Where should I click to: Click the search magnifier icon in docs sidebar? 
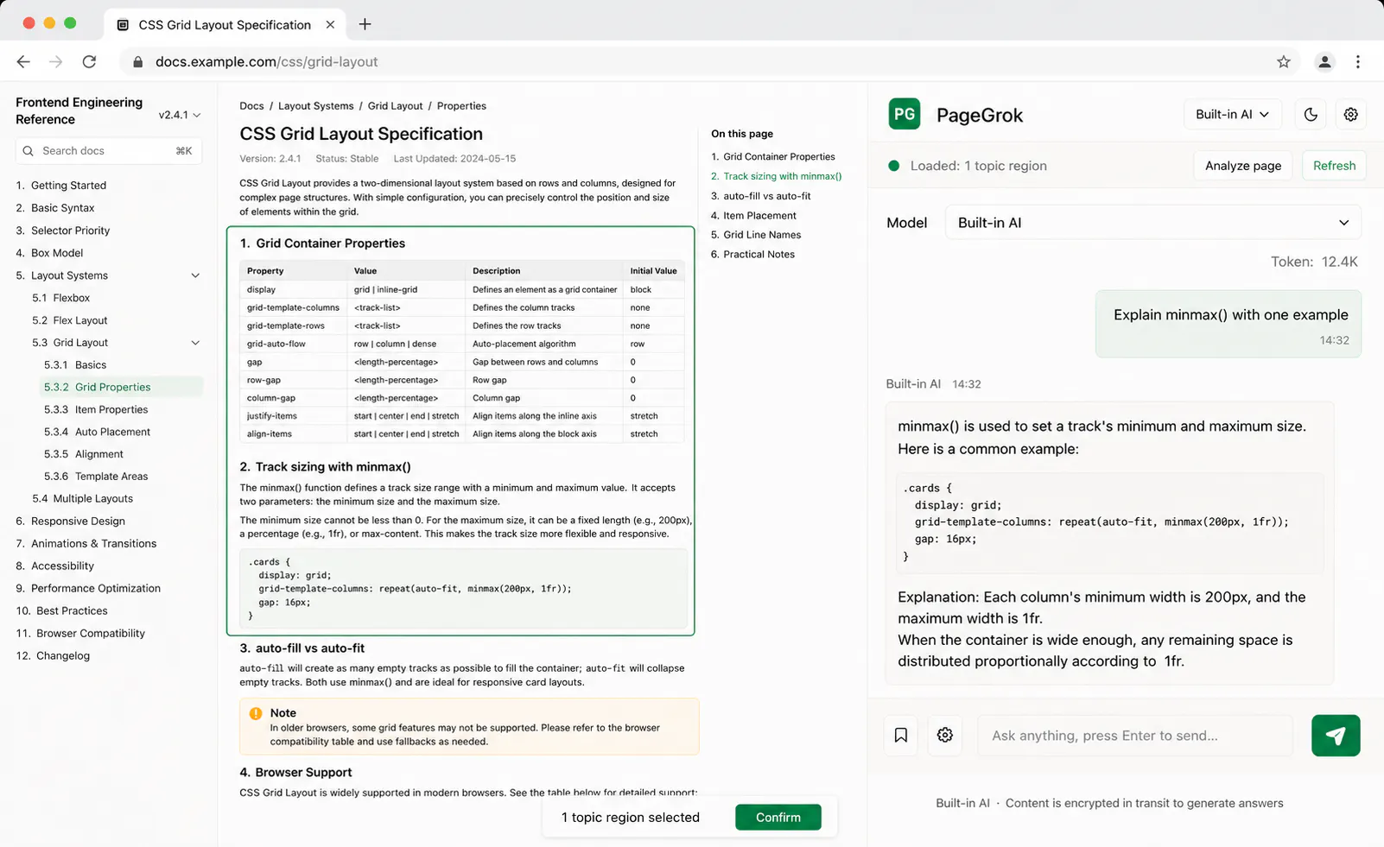tap(29, 150)
